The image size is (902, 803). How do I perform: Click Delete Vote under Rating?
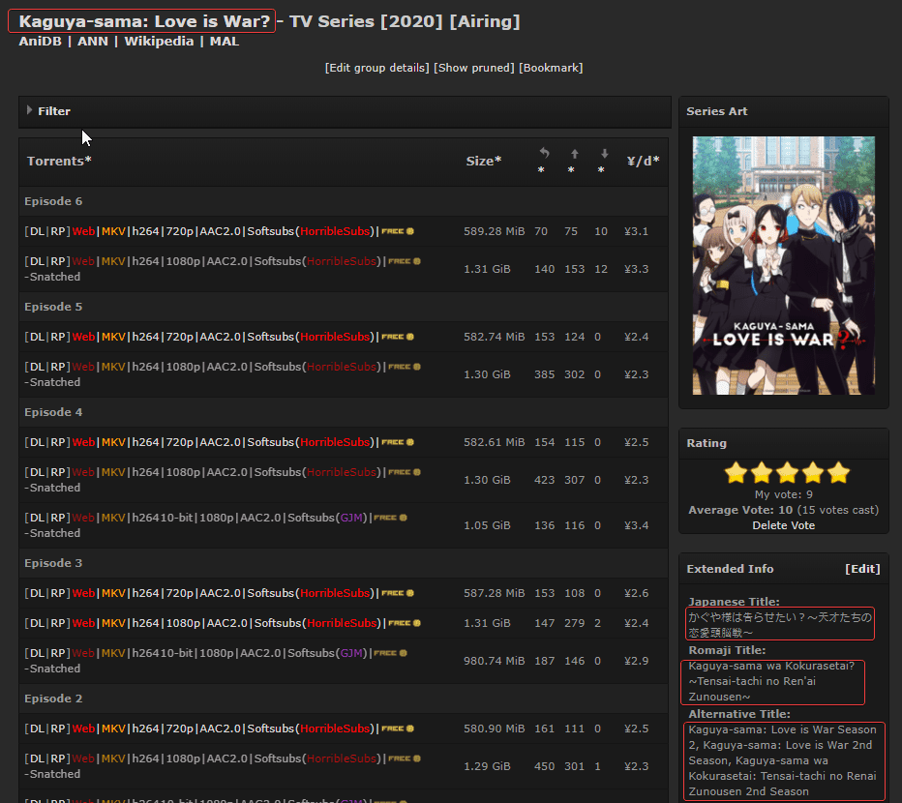784,525
